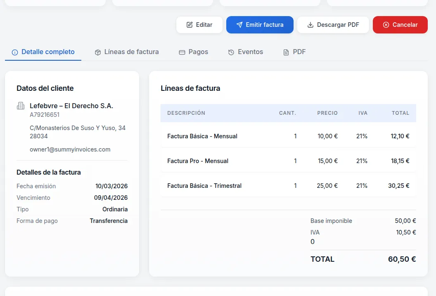This screenshot has height=296, width=436.
Task: Select the Factura Básica - Trimestral row
Action: (288, 186)
